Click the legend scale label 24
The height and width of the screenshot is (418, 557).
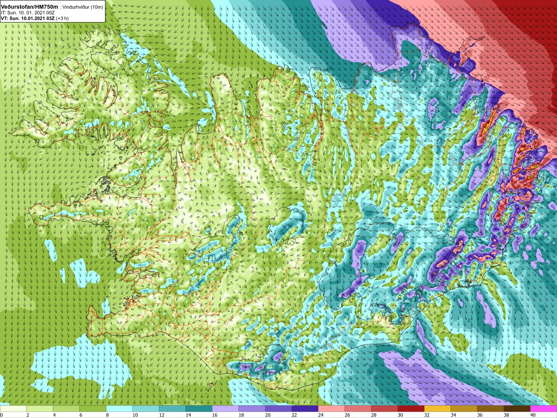[321, 415]
